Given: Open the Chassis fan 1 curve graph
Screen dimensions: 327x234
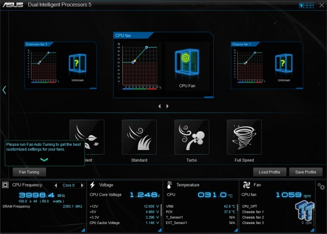Looking at the screenshot, I should [x=249, y=65].
